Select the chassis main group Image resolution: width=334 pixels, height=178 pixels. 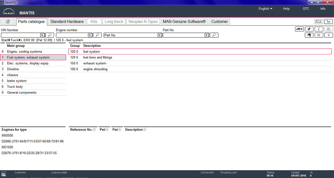click(x=33, y=75)
